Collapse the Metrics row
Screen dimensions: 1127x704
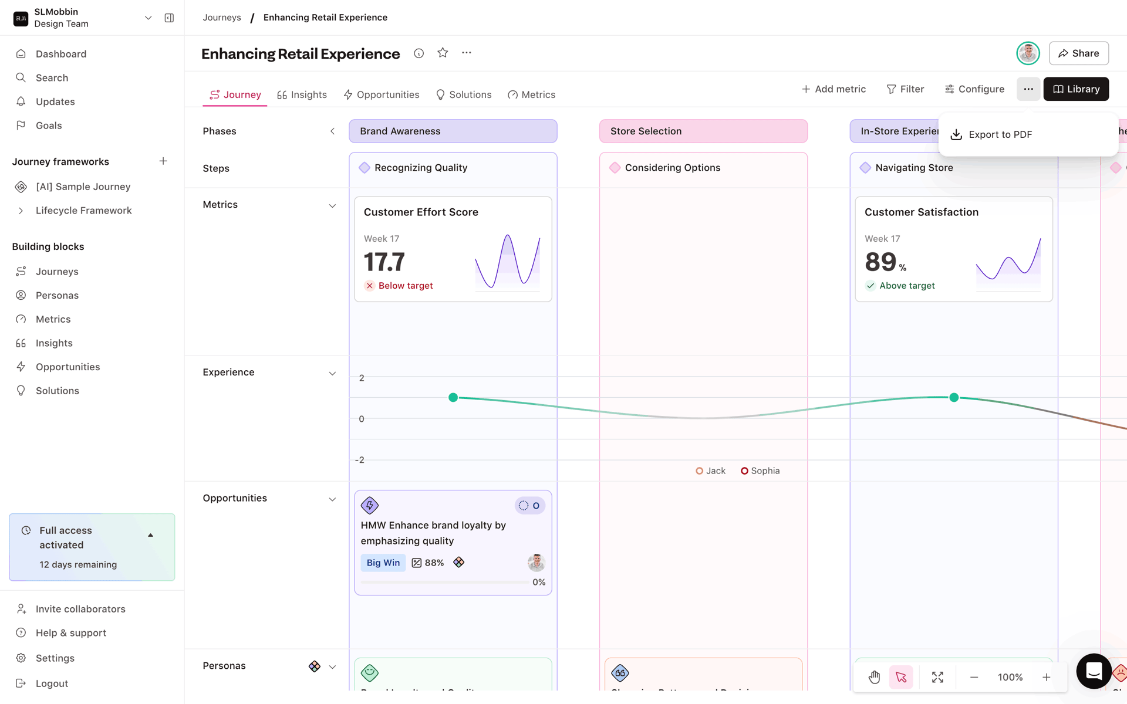(x=332, y=206)
